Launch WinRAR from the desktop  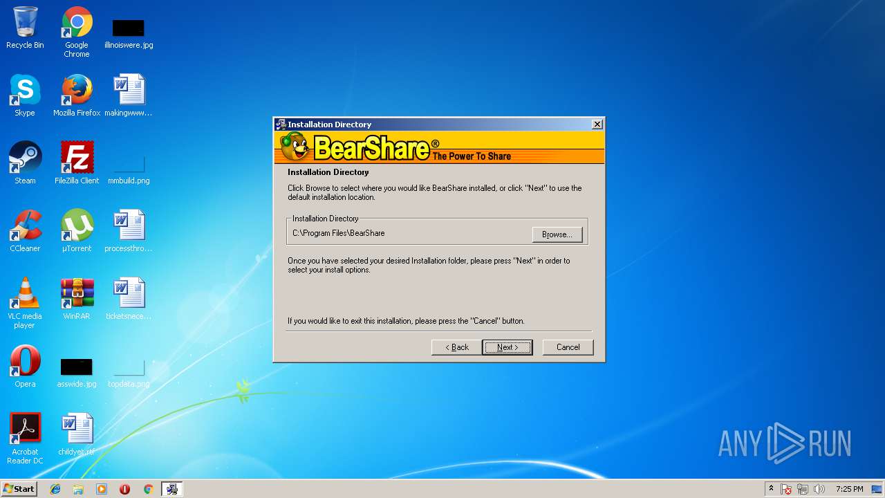click(77, 299)
